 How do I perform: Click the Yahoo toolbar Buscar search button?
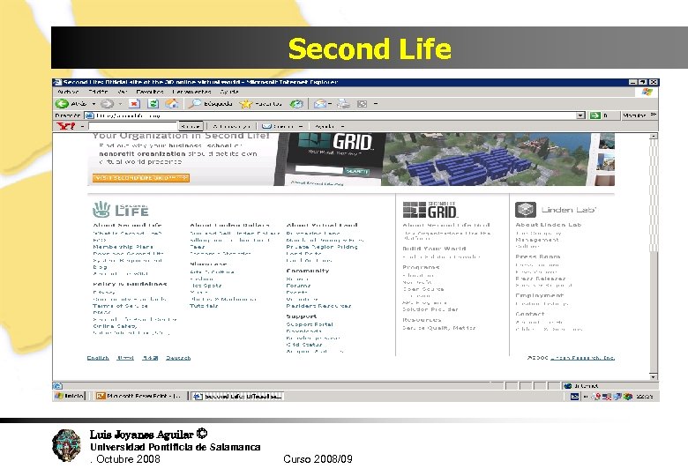pos(191,126)
